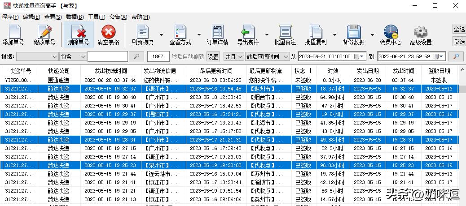Open the 帮助(H) menu
The image size is (466, 206).
coord(141,17)
